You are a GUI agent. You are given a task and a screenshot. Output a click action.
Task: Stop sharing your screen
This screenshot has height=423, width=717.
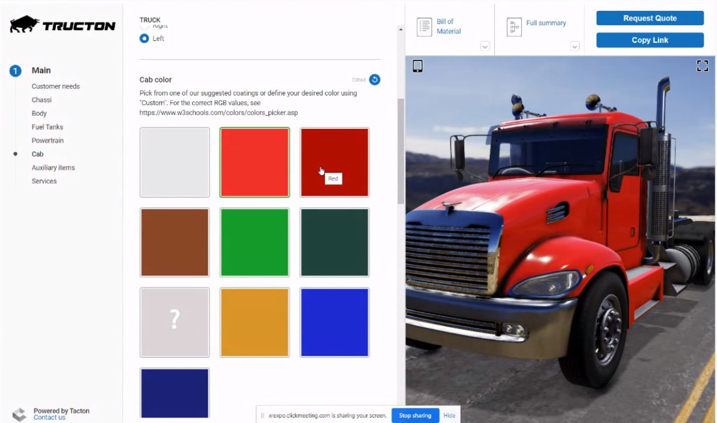[x=415, y=415]
